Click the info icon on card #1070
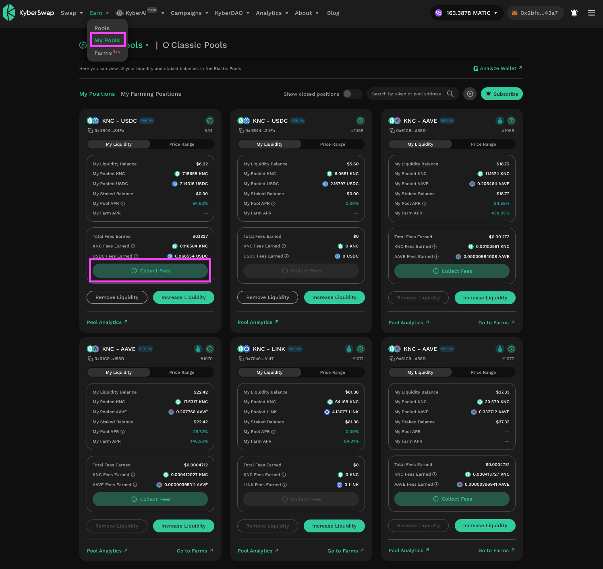603x569 pixels. click(x=210, y=349)
